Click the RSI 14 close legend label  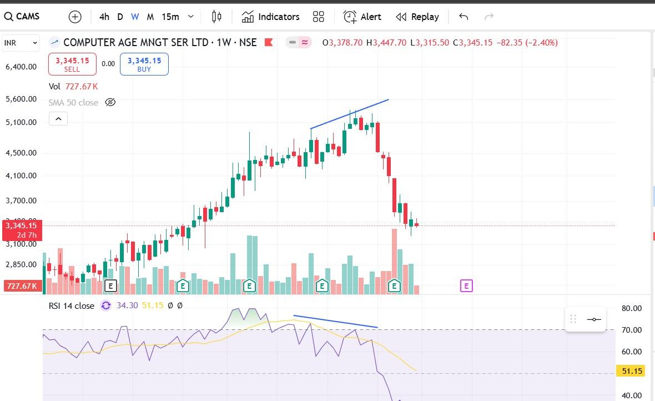pos(72,305)
